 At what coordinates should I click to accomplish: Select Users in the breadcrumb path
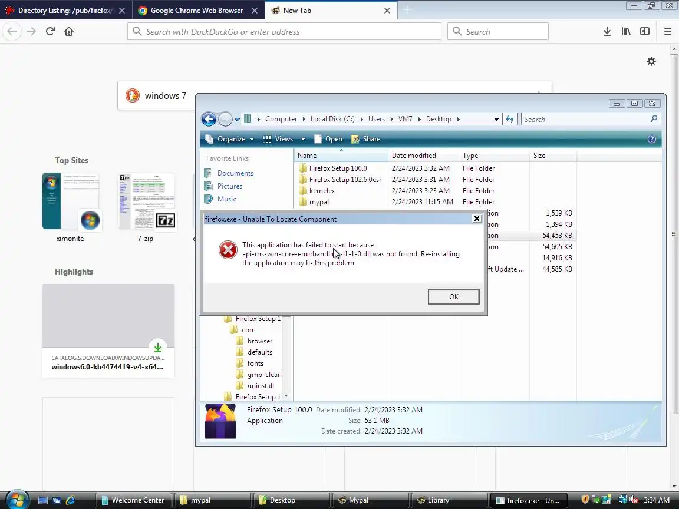(x=376, y=119)
